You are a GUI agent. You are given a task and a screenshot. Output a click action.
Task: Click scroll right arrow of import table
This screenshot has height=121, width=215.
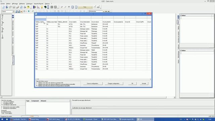tap(150, 79)
